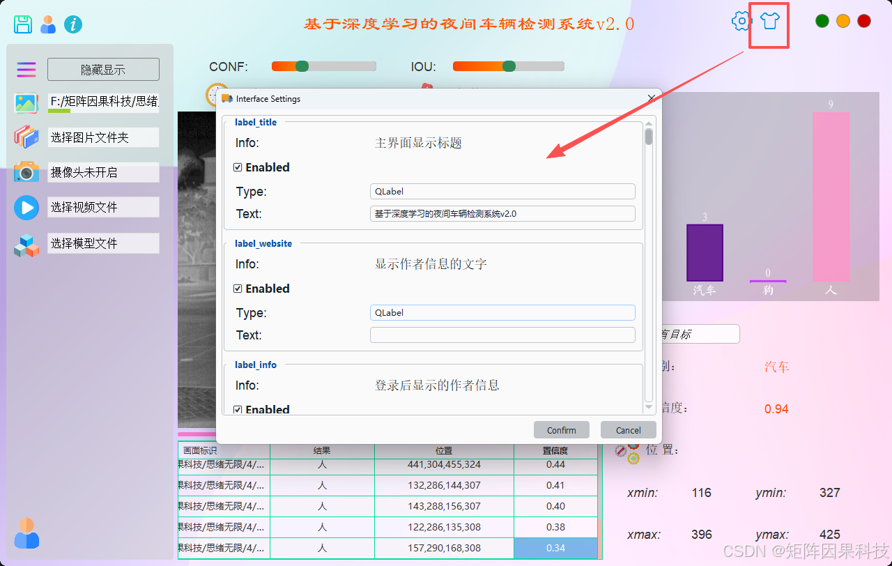Click 选择视频文件 in the sidebar
Image resolution: width=892 pixels, height=566 pixels.
pos(103,207)
